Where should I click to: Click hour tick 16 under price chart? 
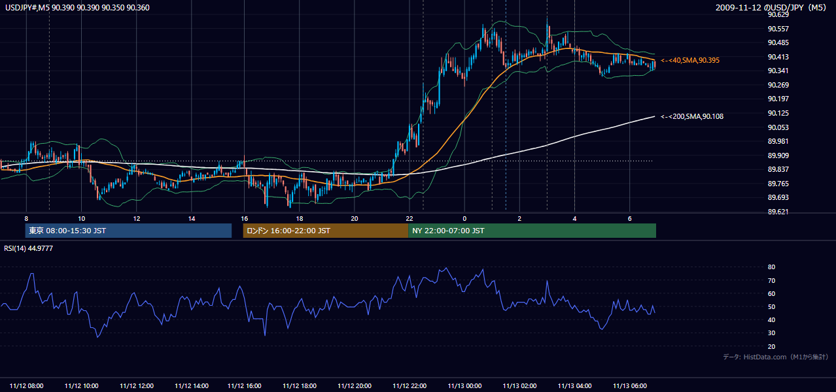click(x=245, y=218)
